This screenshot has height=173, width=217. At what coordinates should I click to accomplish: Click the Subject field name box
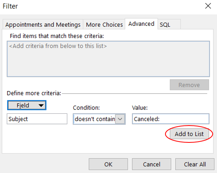click(x=37, y=119)
